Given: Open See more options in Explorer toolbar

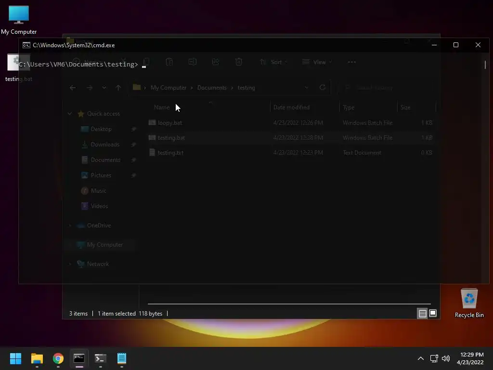Looking at the screenshot, I should coord(351,62).
